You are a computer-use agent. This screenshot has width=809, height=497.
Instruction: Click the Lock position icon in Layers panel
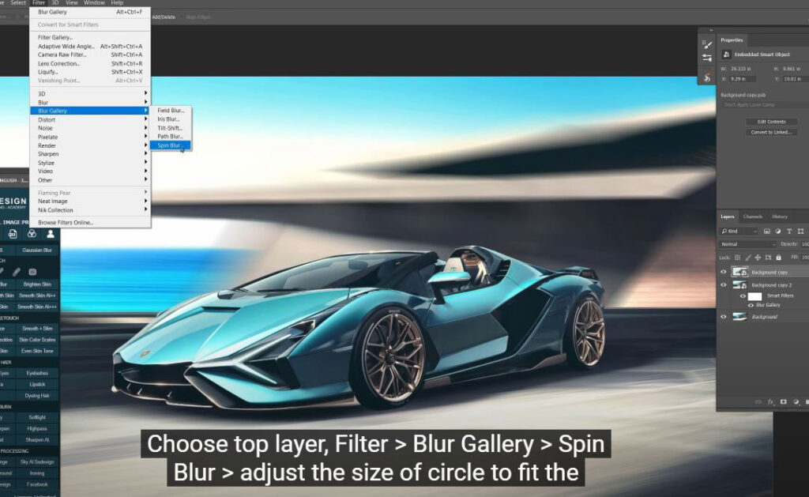pos(757,258)
